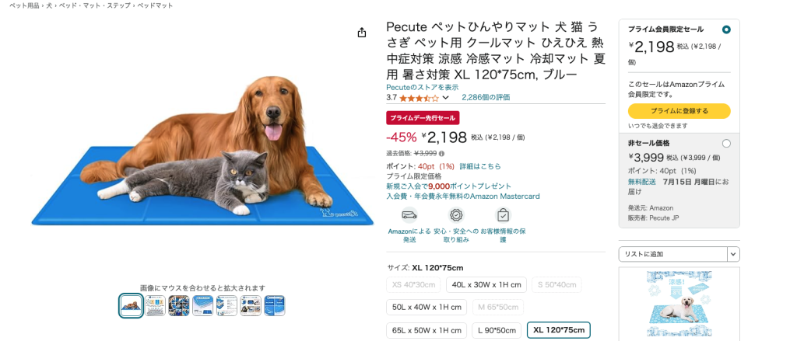This screenshot has height=341, width=797.
Task: Click the safety and security badge icon
Action: [456, 215]
